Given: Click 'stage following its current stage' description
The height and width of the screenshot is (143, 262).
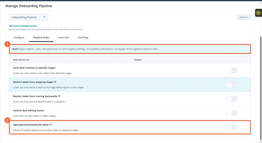Looking at the screenshot, I should (48, 87).
